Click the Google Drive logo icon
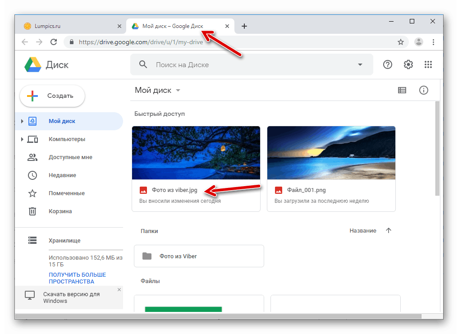 pyautogui.click(x=33, y=64)
